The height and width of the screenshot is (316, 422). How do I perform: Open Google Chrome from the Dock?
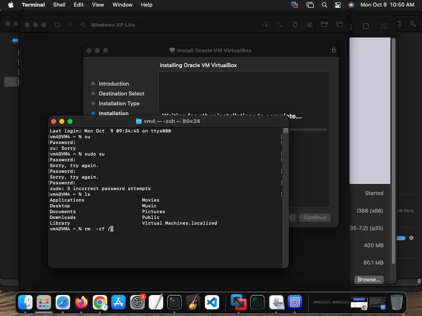(x=100, y=302)
